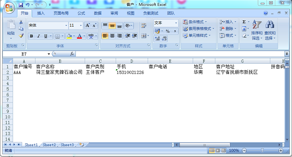Image resolution: width=292 pixels, height=157 pixels.
Task: Click the AutoSum sigma icon
Action: point(244,22)
